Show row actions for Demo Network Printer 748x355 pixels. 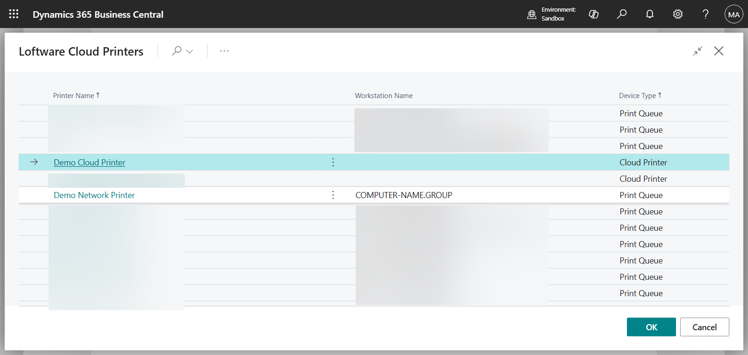point(333,195)
